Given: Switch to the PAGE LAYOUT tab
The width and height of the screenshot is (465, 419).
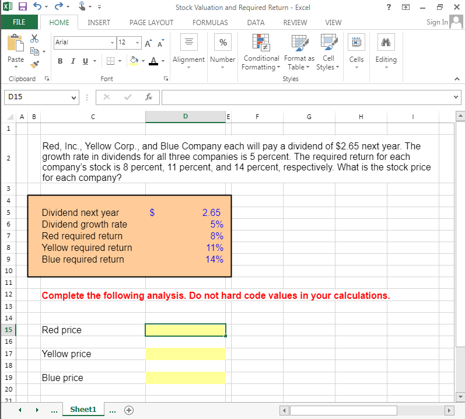Looking at the screenshot, I should [x=151, y=23].
